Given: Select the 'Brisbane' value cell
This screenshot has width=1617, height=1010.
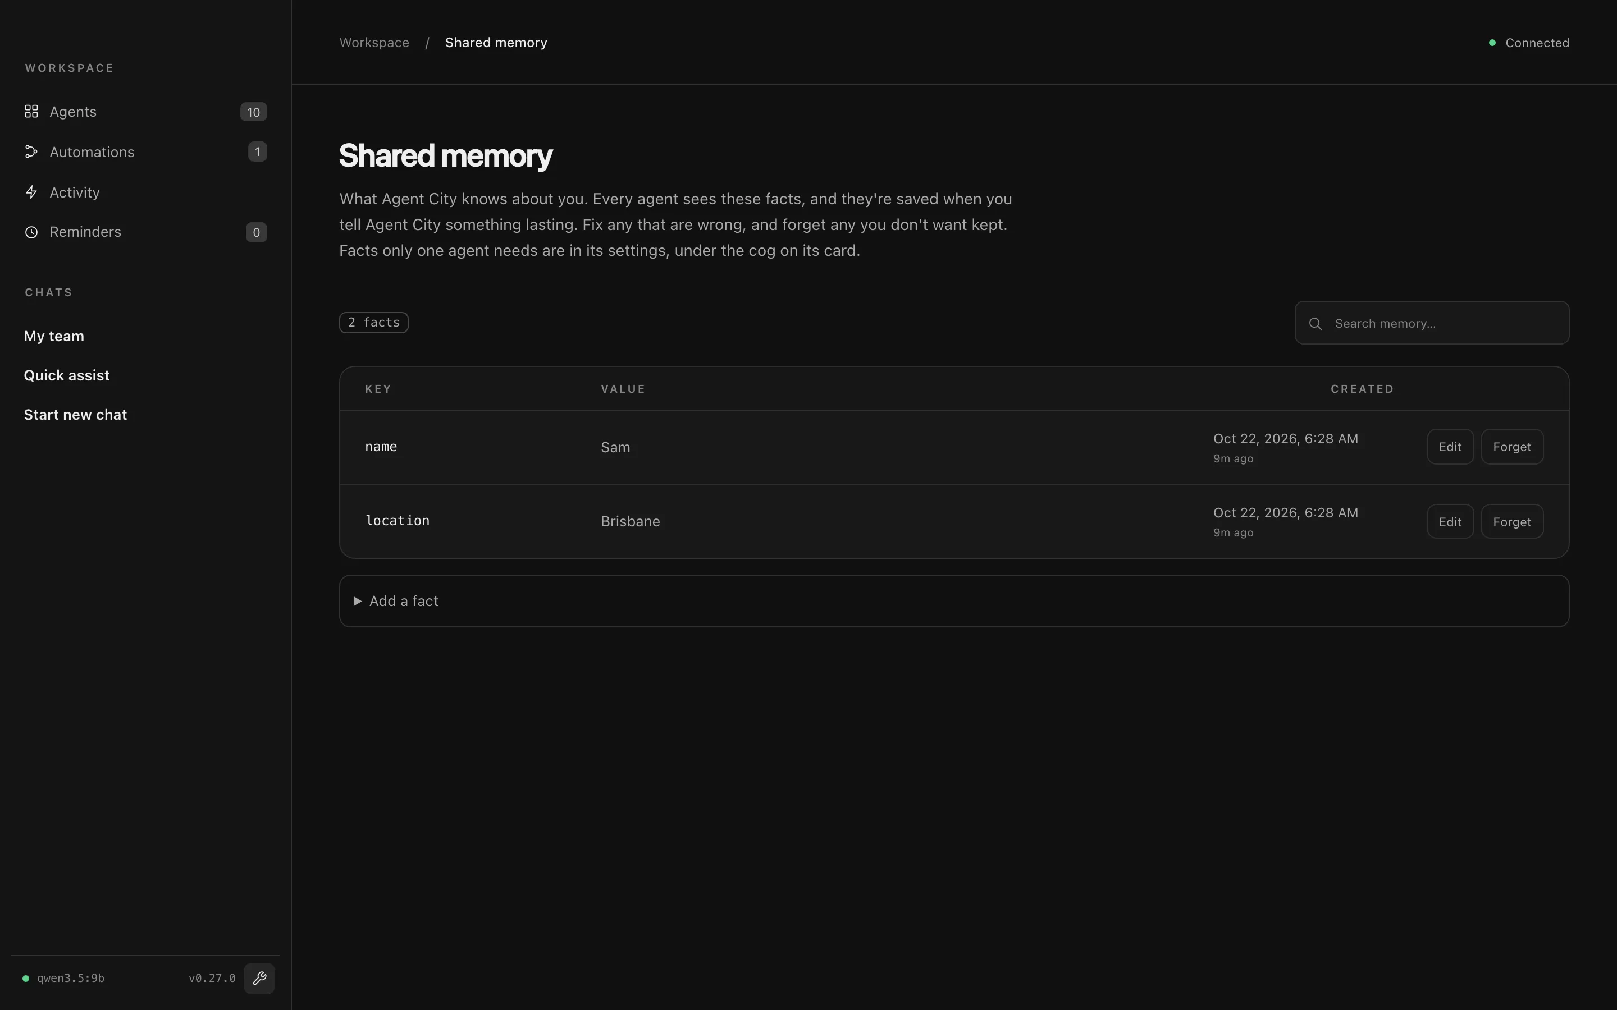Looking at the screenshot, I should coord(630,521).
